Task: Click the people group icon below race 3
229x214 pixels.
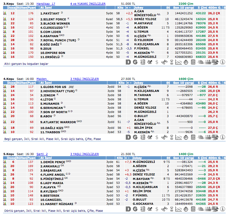Action: (208, 62)
